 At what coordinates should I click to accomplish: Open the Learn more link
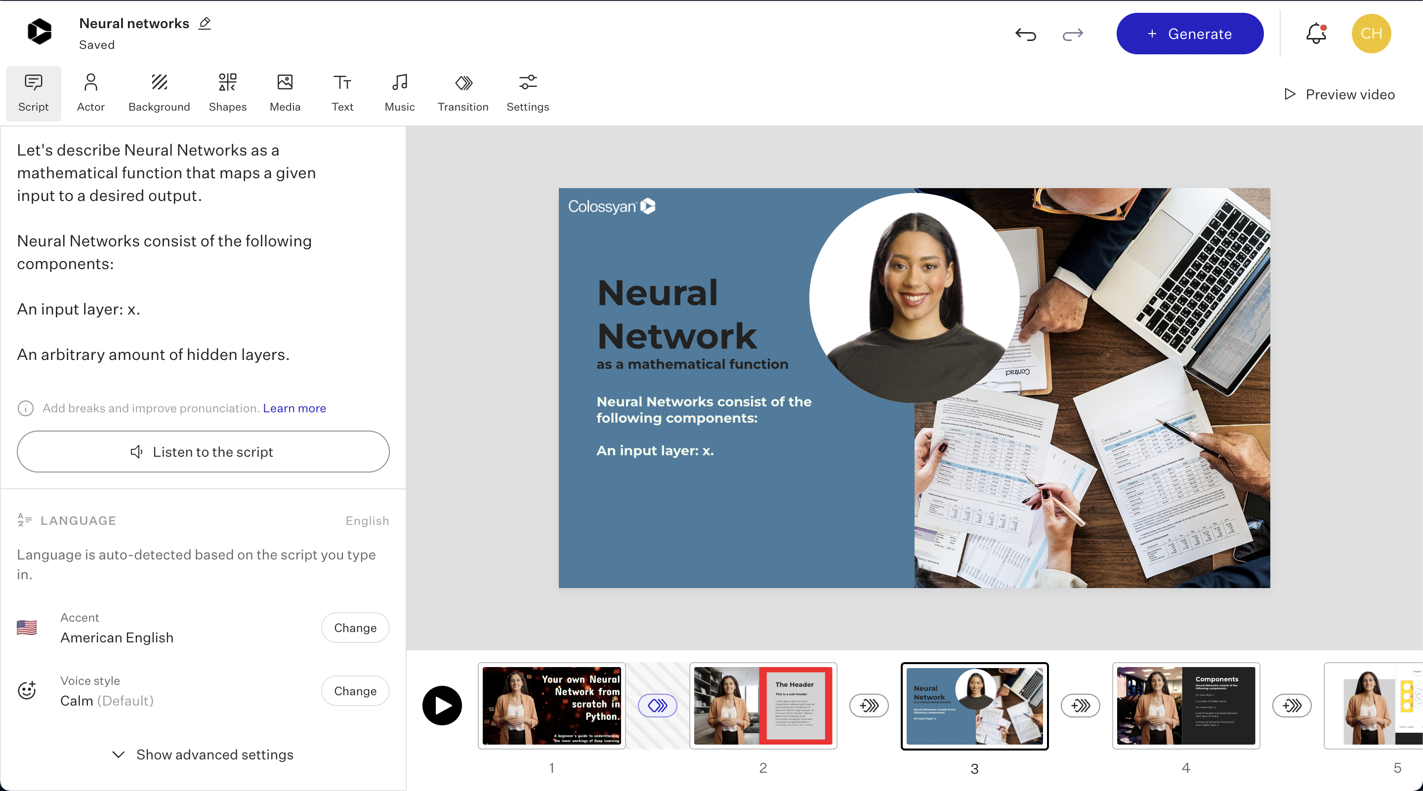[294, 408]
